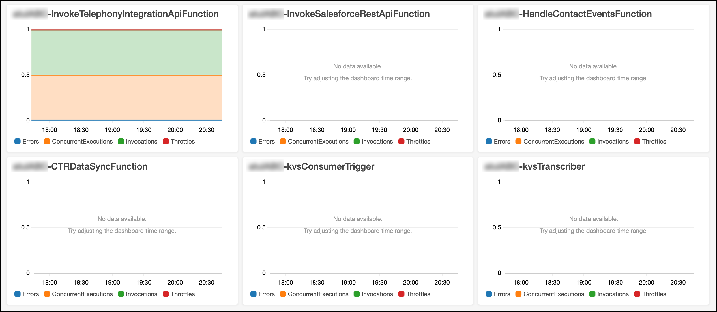Click red Throttles swatch in HandleContactEventsFunction legend
717x312 pixels.
pyautogui.click(x=637, y=141)
